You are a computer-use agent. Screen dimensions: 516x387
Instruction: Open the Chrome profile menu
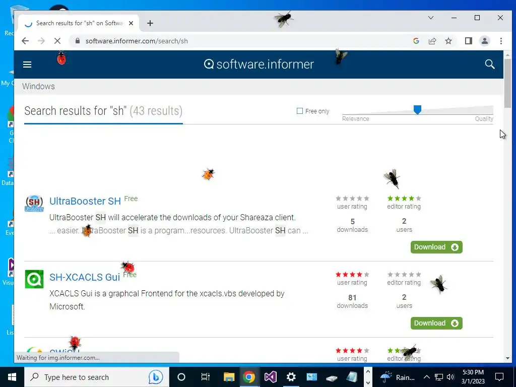[x=484, y=41]
